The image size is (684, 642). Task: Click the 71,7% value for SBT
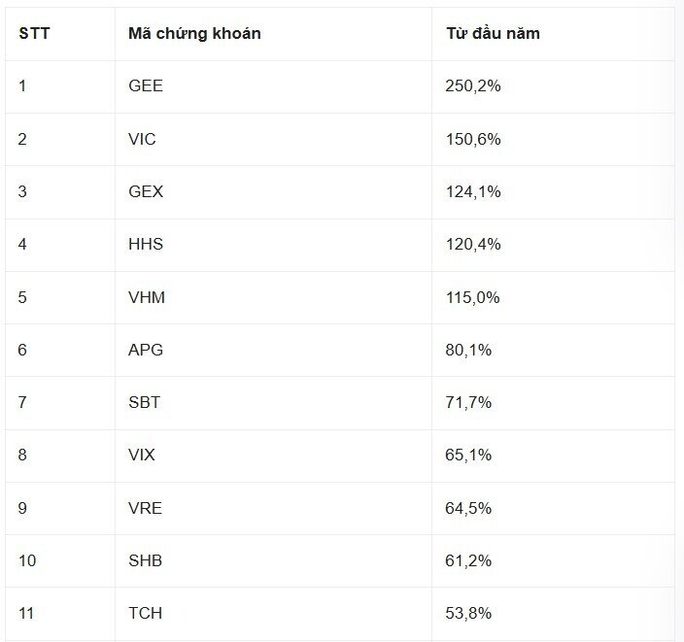[x=469, y=403]
